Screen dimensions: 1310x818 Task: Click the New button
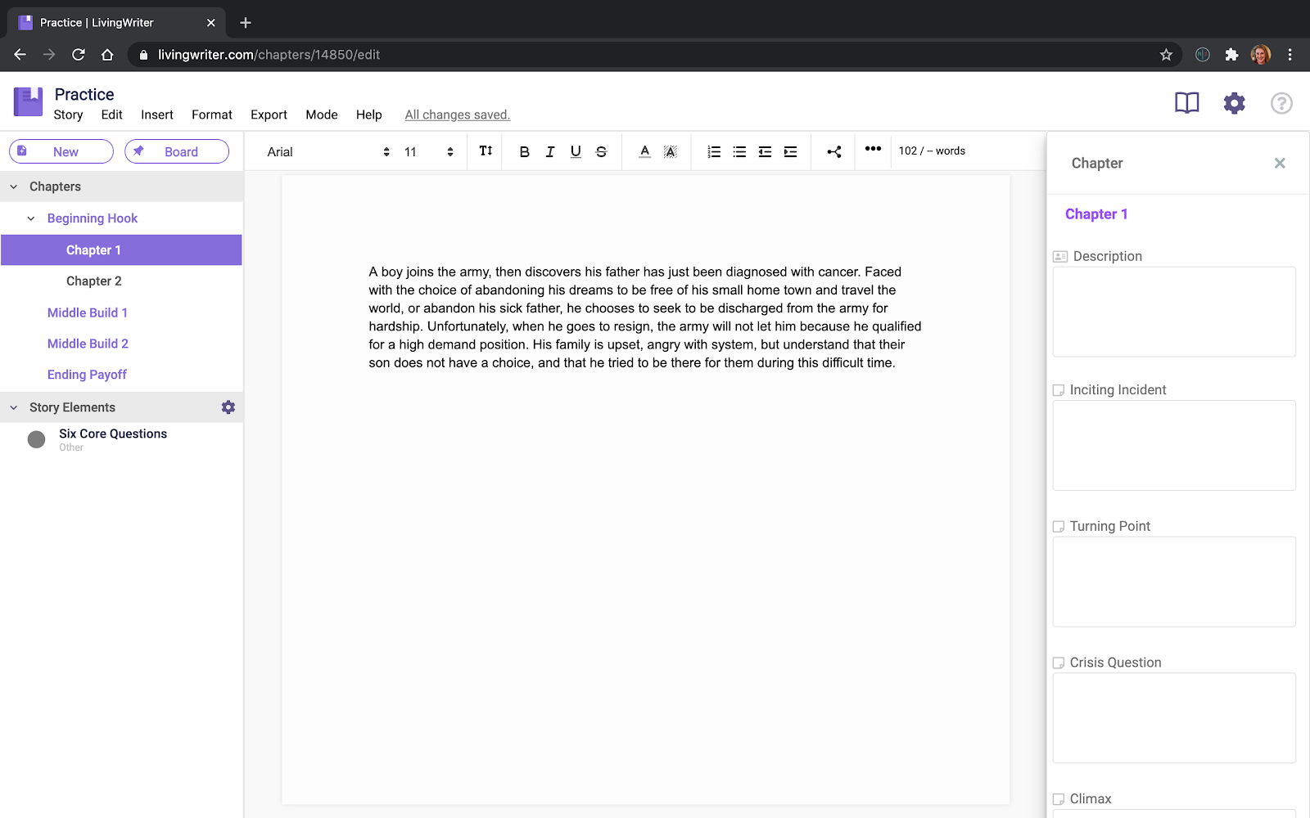click(61, 151)
